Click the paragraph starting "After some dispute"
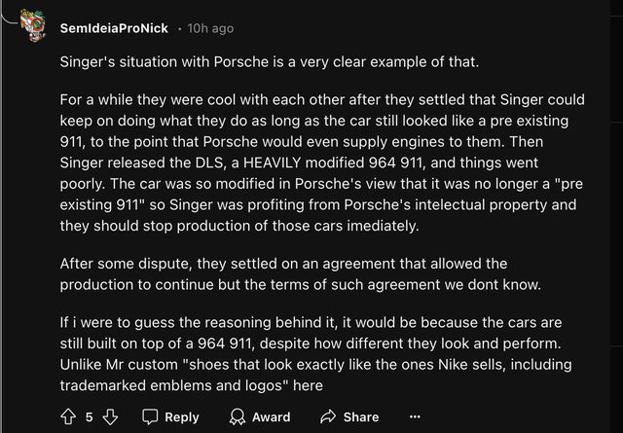The image size is (623, 433). point(291,273)
